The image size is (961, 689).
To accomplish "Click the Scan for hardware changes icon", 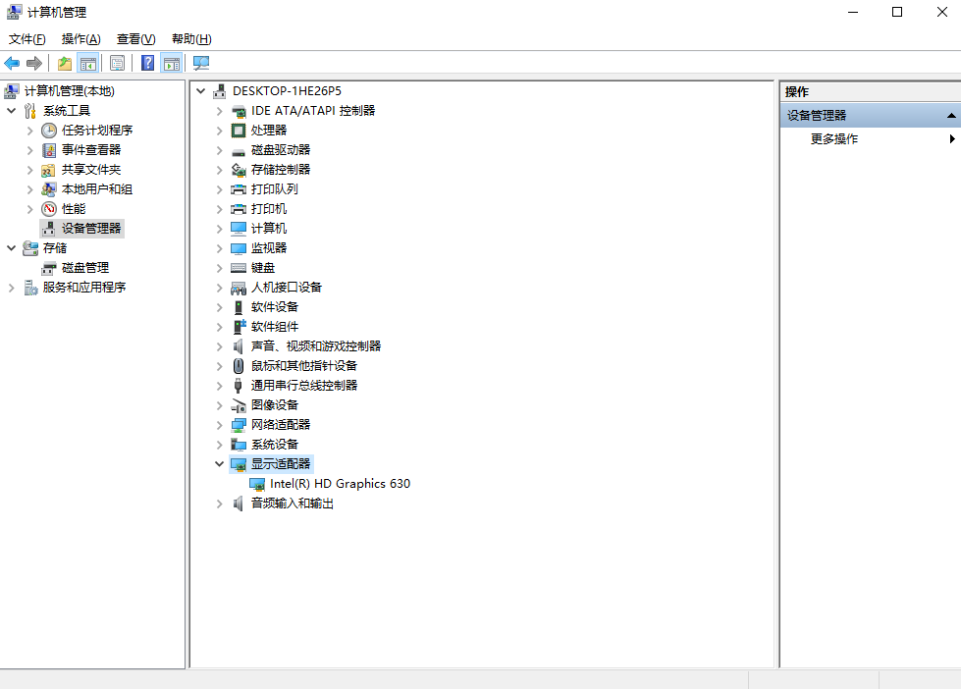I will point(201,63).
